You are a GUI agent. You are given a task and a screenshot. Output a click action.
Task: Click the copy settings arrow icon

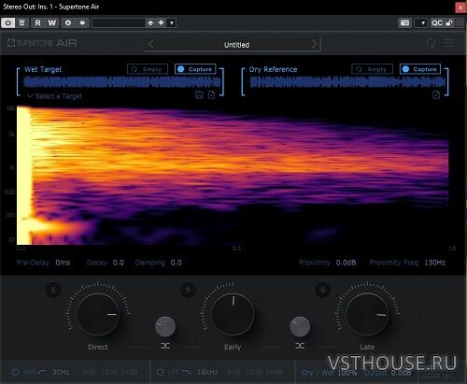pyautogui.click(x=82, y=22)
